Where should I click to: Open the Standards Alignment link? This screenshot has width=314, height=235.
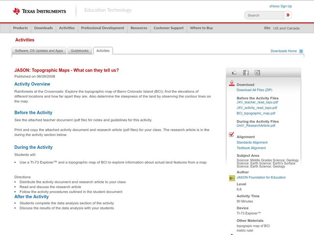coord(252,143)
